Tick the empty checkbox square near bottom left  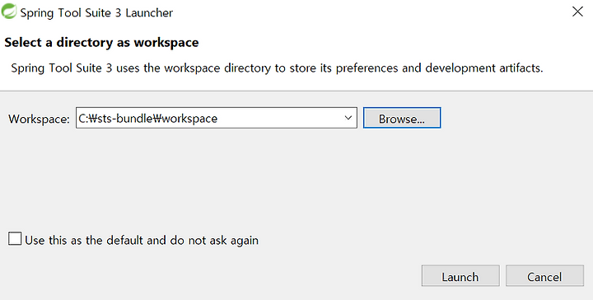tap(15, 239)
